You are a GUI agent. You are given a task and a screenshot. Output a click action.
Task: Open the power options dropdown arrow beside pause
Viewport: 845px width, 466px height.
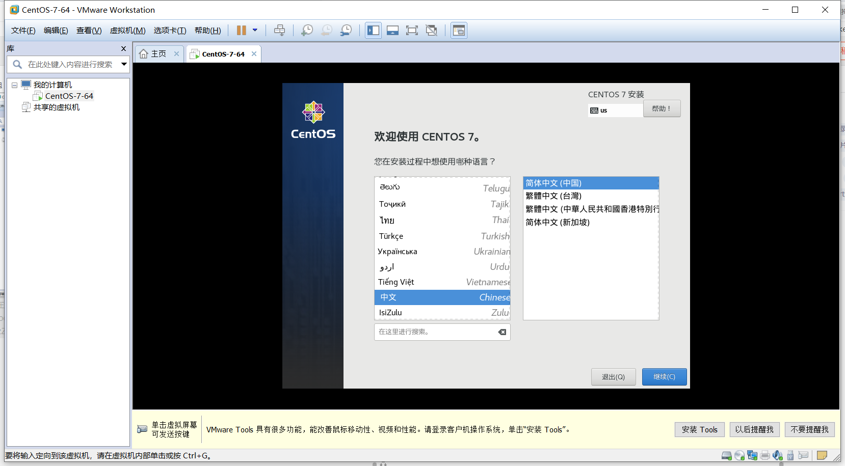(255, 31)
